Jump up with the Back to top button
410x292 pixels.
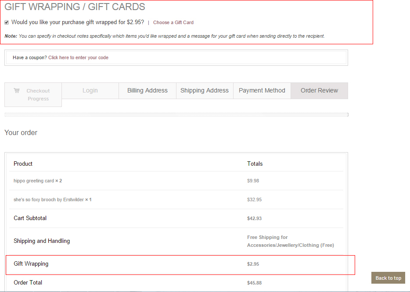[388, 278]
